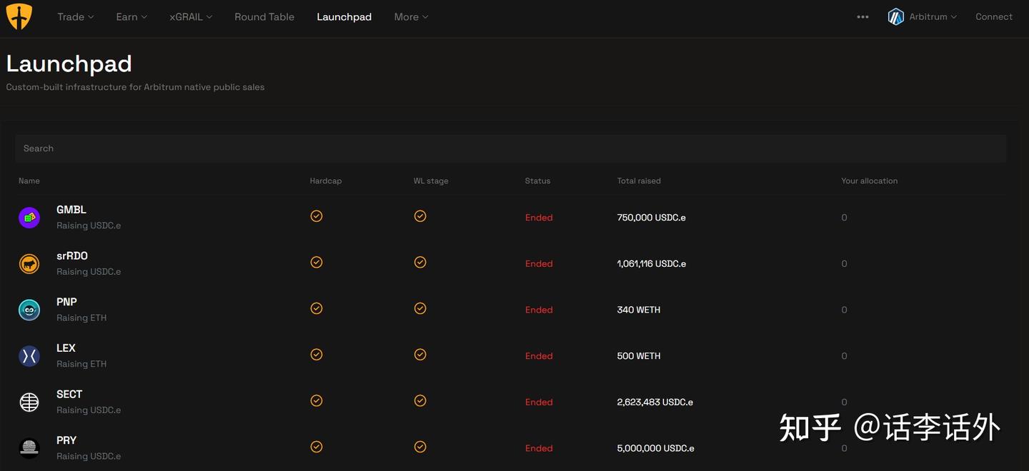Screen dimensions: 1029x471
Task: Click srRDO WL stage check icon
Action: [420, 263]
